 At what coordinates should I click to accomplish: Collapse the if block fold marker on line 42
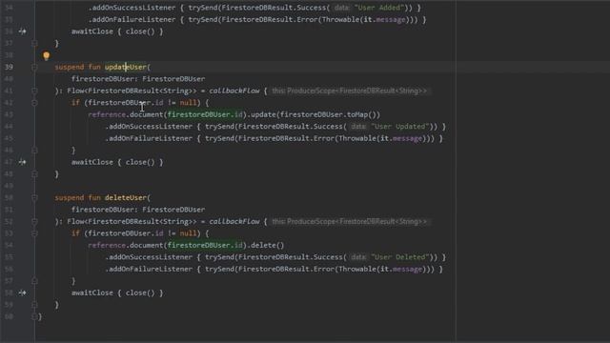click(x=34, y=103)
